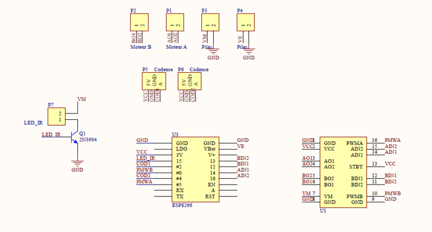Click the ESP8266 text label under U3
The image size is (432, 232).
coord(182,206)
